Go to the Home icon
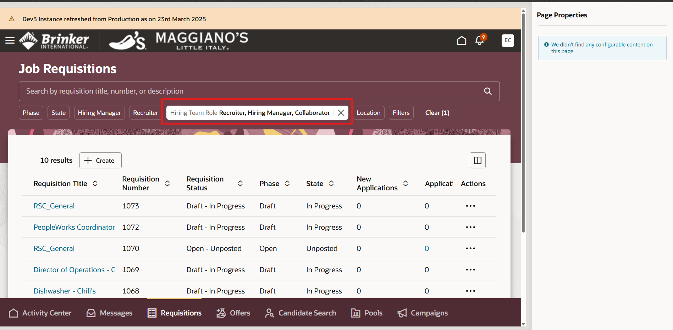This screenshot has height=330, width=673. 462,40
